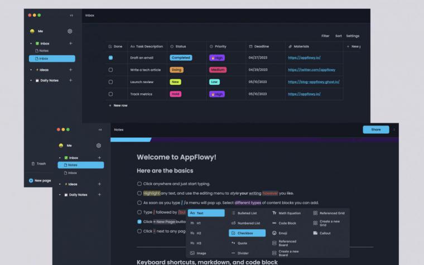
Task: Add page to Daily Notes in front window
Action: pyautogui.click(x=99, y=195)
